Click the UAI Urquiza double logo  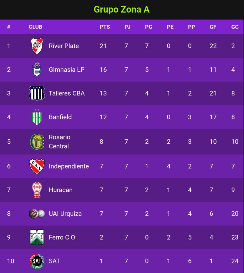[x=37, y=214]
